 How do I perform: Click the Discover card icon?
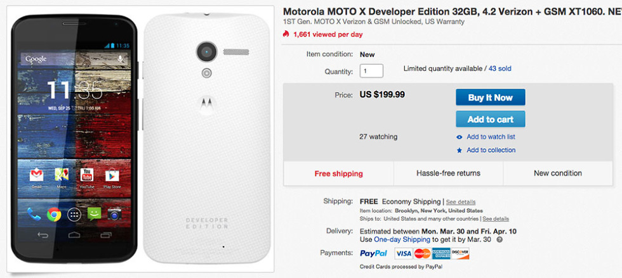[x=460, y=253]
